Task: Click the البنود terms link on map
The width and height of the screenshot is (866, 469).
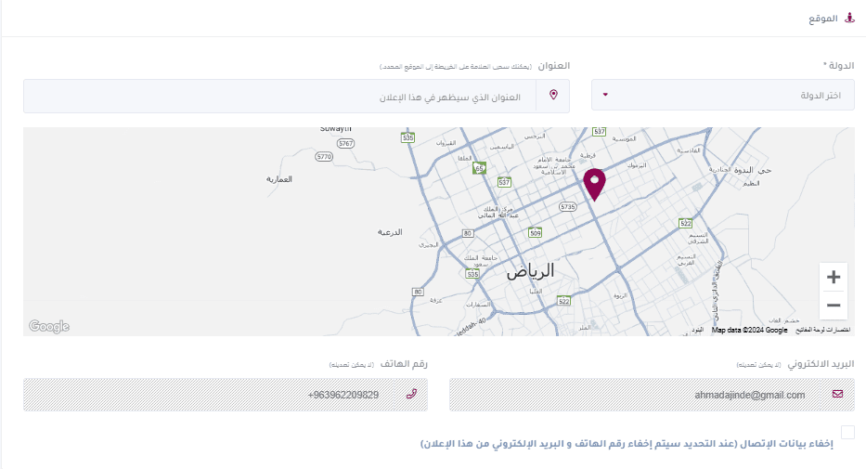Action: pos(698,330)
